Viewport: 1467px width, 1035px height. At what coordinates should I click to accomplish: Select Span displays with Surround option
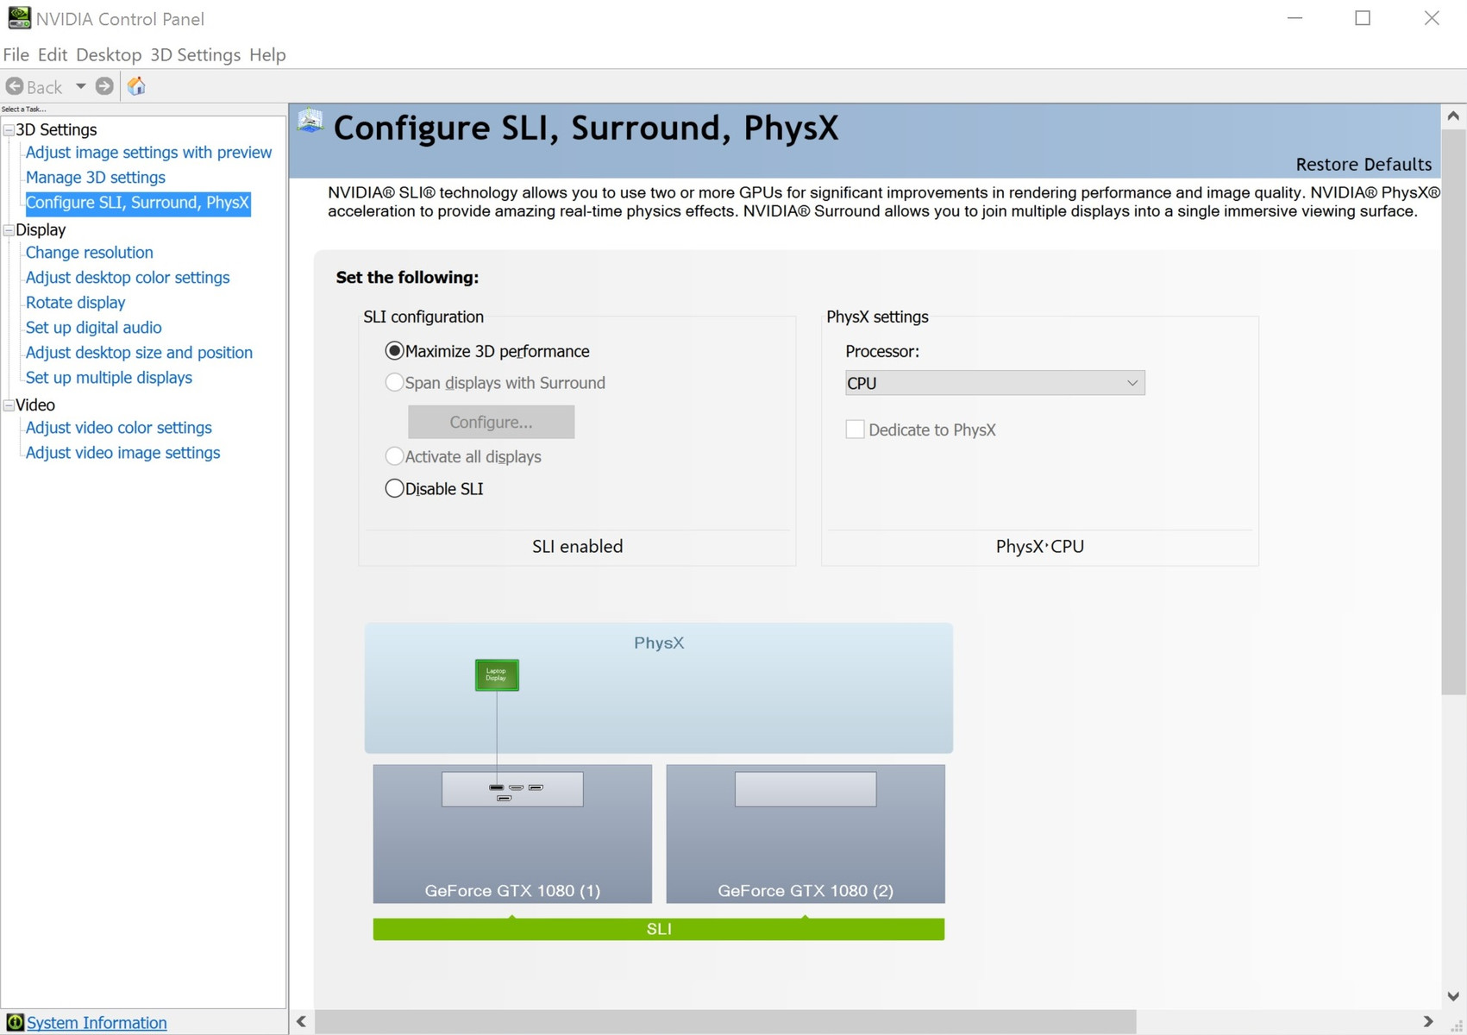tap(394, 382)
